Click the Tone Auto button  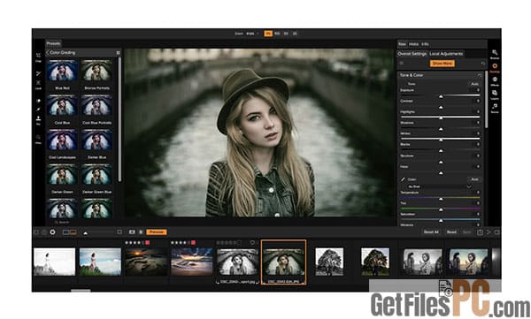point(474,84)
